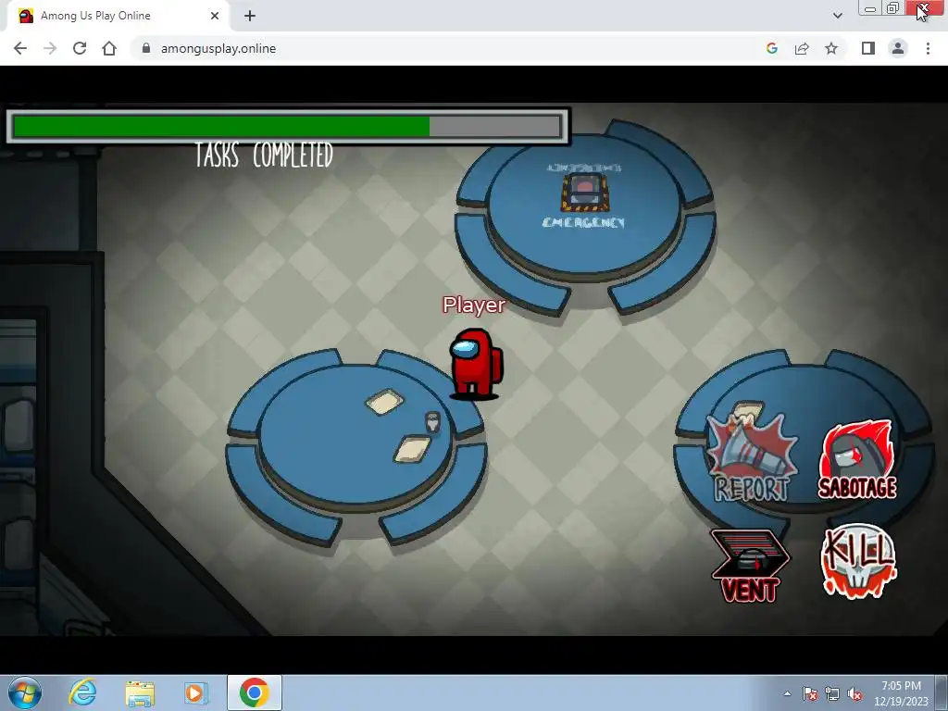This screenshot has width=948, height=711.
Task: Open the Windows Start menu
Action: tap(25, 692)
